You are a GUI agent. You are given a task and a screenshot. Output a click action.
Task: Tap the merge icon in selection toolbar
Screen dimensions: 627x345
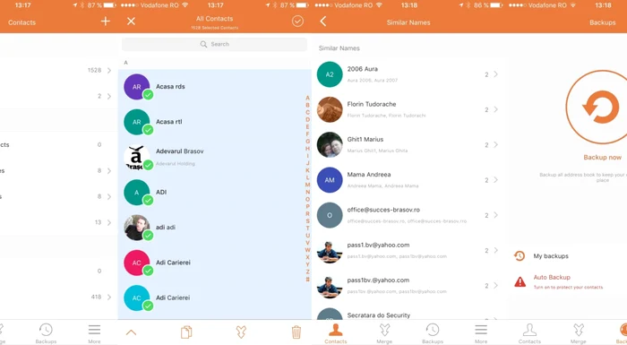(241, 332)
